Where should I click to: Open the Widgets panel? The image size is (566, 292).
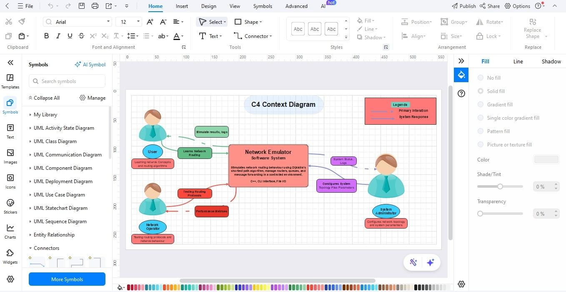(10, 255)
